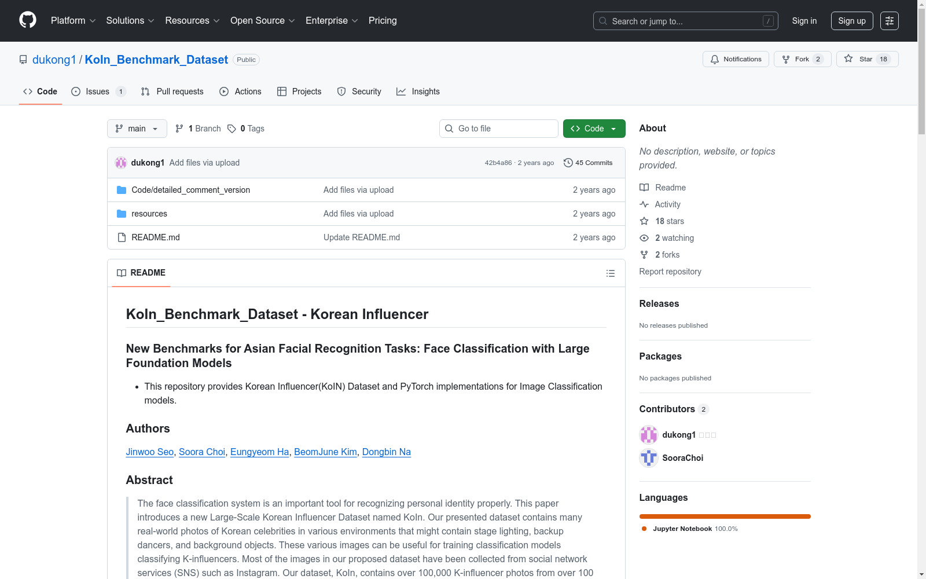Click the SooraChoi contributor avatar

(648, 458)
